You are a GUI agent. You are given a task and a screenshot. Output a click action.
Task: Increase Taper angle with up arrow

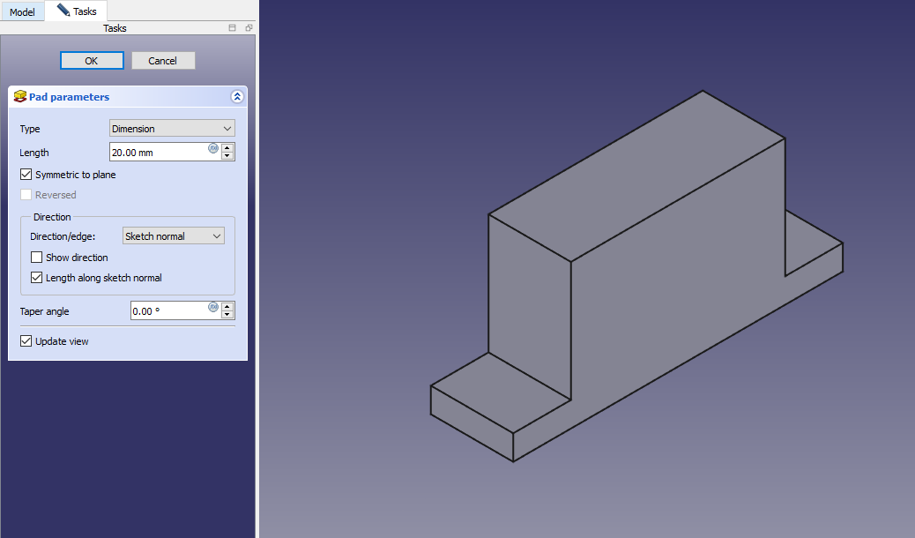(x=227, y=306)
